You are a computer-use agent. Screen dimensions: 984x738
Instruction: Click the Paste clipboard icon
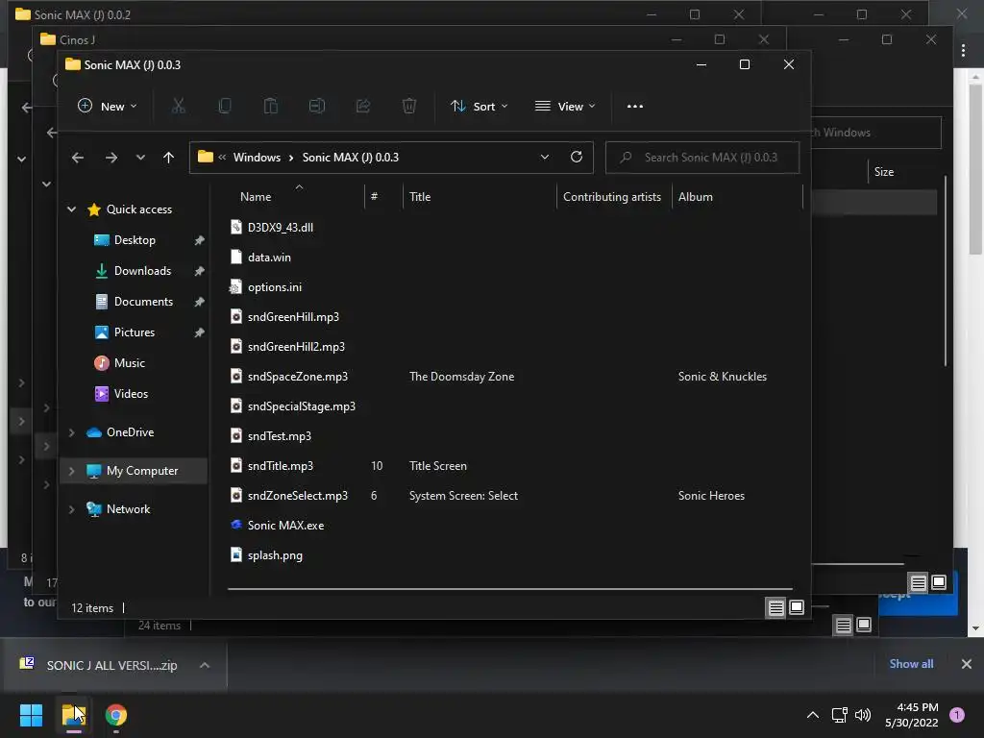(x=270, y=106)
